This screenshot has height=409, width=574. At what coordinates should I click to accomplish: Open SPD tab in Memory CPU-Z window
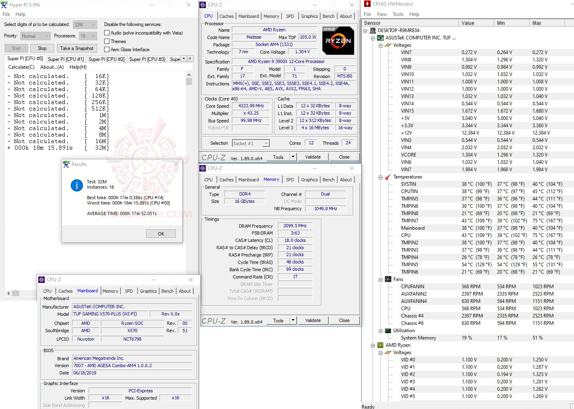[x=290, y=180]
